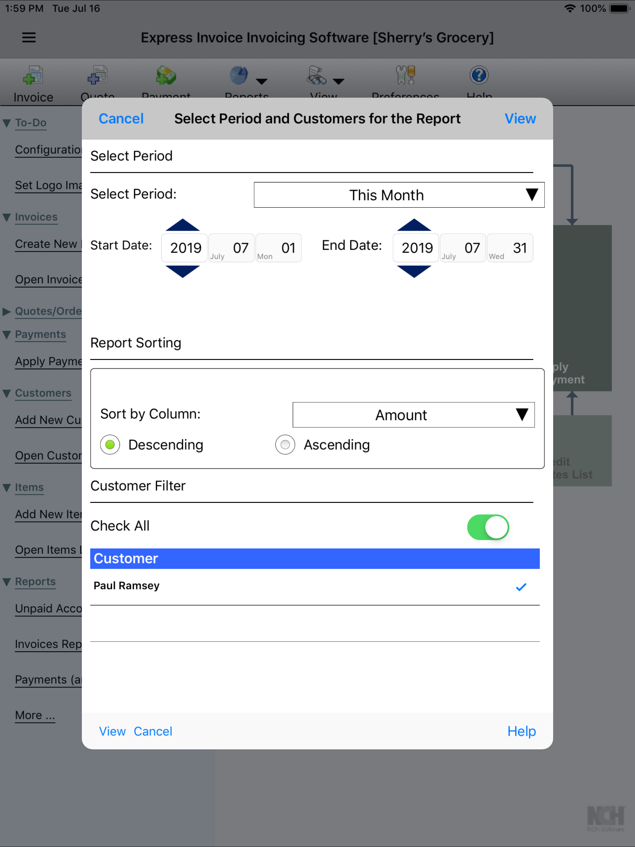Collapse the To-Do sidebar section
The width and height of the screenshot is (635, 847).
(x=7, y=123)
